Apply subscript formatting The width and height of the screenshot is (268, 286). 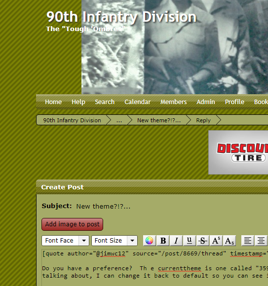coord(230,241)
